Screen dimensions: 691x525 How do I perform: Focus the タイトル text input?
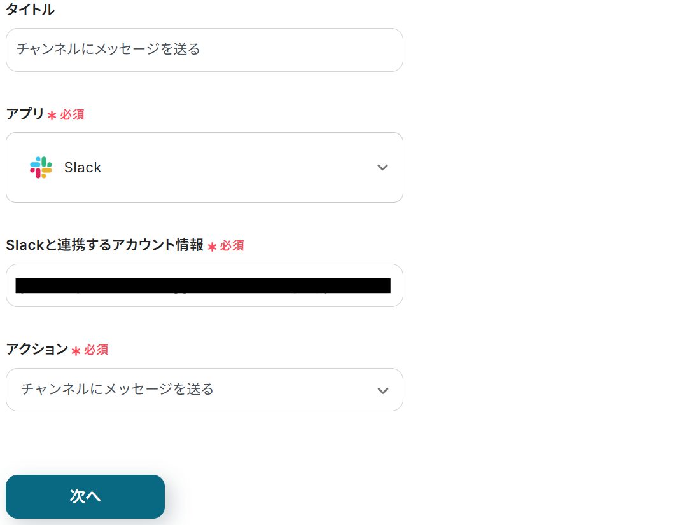coord(204,50)
